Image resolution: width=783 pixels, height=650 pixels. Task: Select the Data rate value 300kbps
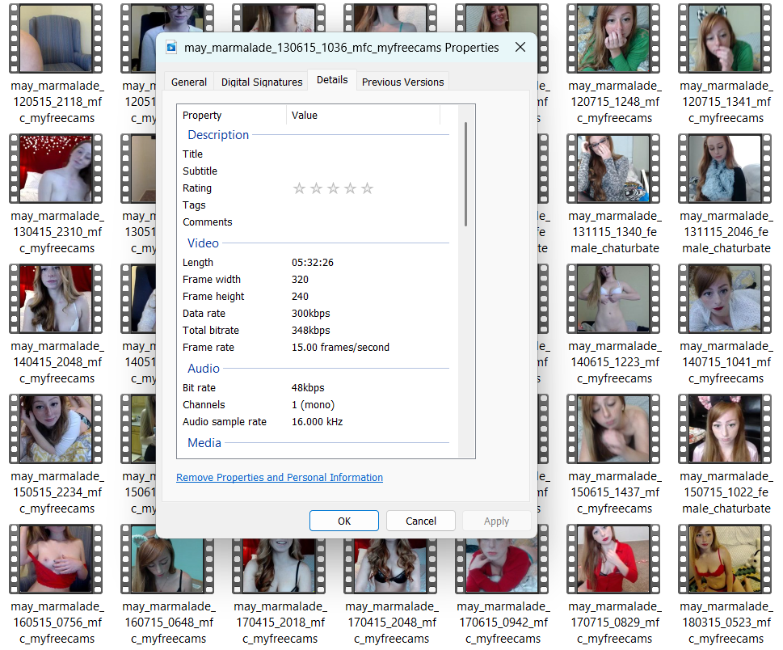310,313
